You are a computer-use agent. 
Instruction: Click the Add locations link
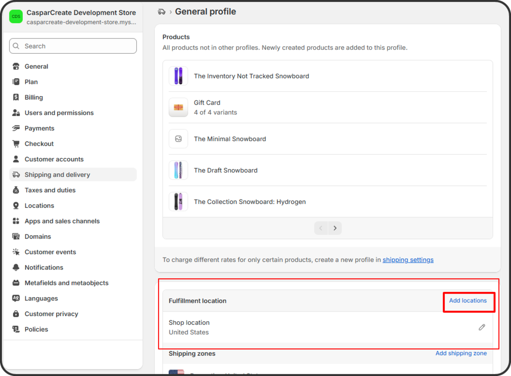pos(468,301)
